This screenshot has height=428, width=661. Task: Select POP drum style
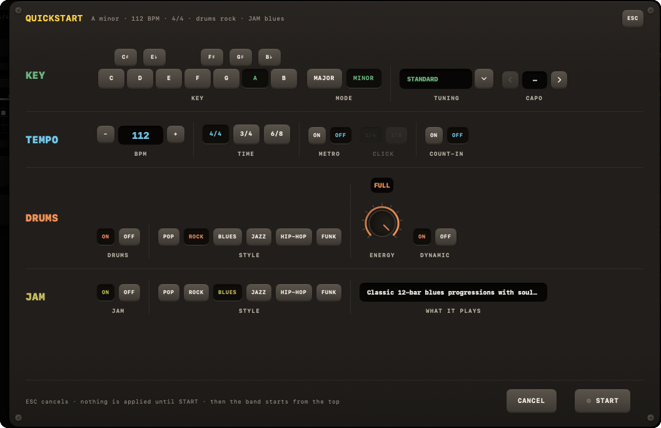pos(169,237)
